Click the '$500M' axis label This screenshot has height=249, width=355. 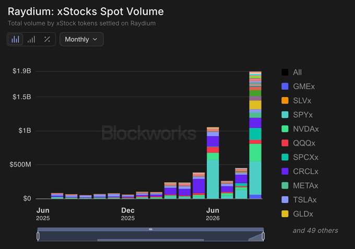pyautogui.click(x=20, y=164)
